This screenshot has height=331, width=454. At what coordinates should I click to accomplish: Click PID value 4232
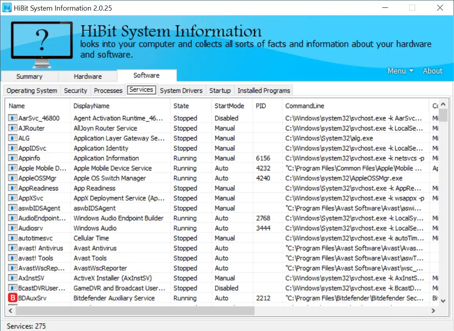(x=263, y=168)
